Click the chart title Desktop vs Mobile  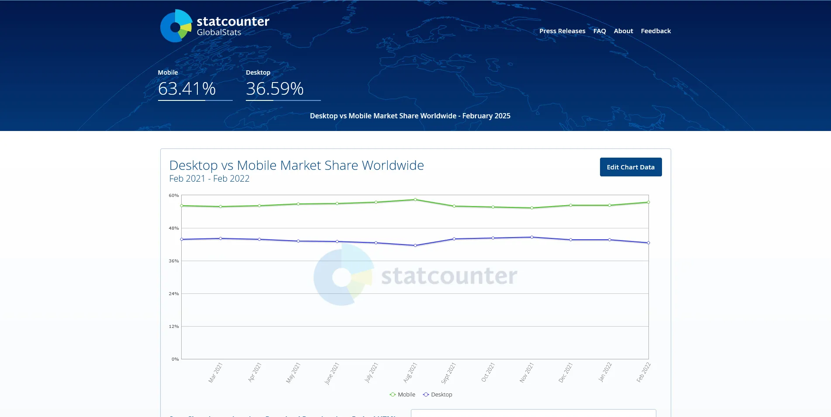coord(297,165)
